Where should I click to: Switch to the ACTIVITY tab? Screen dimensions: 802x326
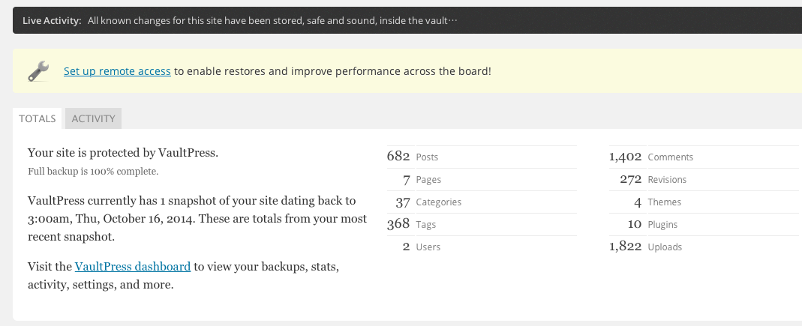coord(93,118)
